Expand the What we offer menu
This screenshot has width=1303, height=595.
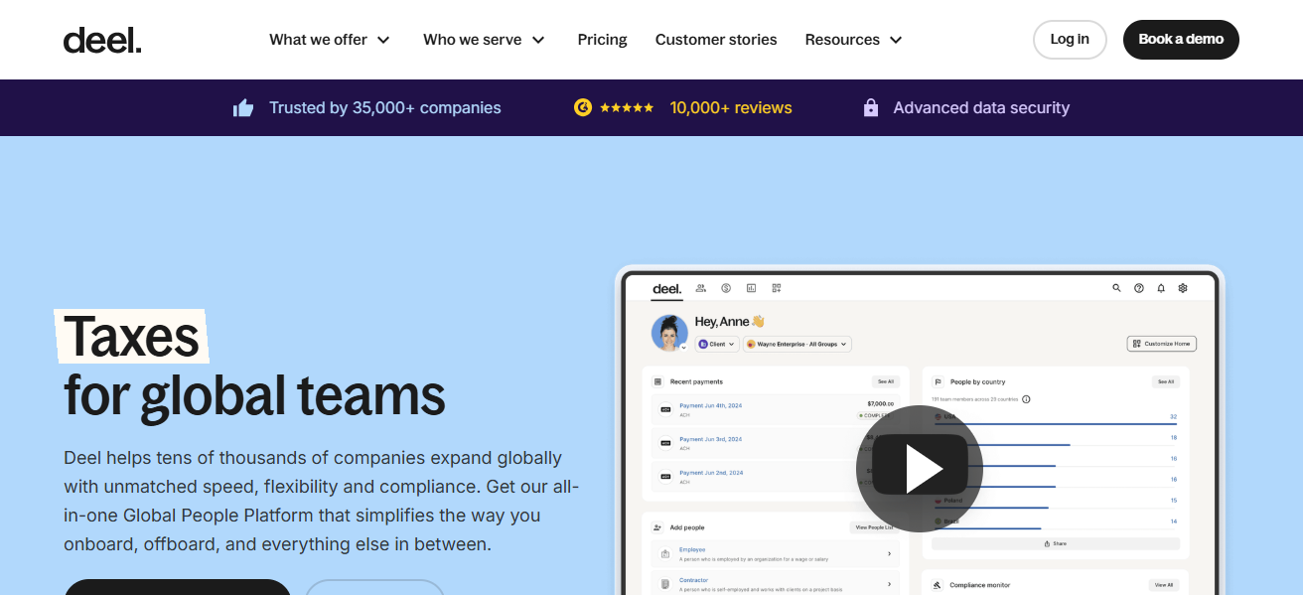(x=330, y=40)
